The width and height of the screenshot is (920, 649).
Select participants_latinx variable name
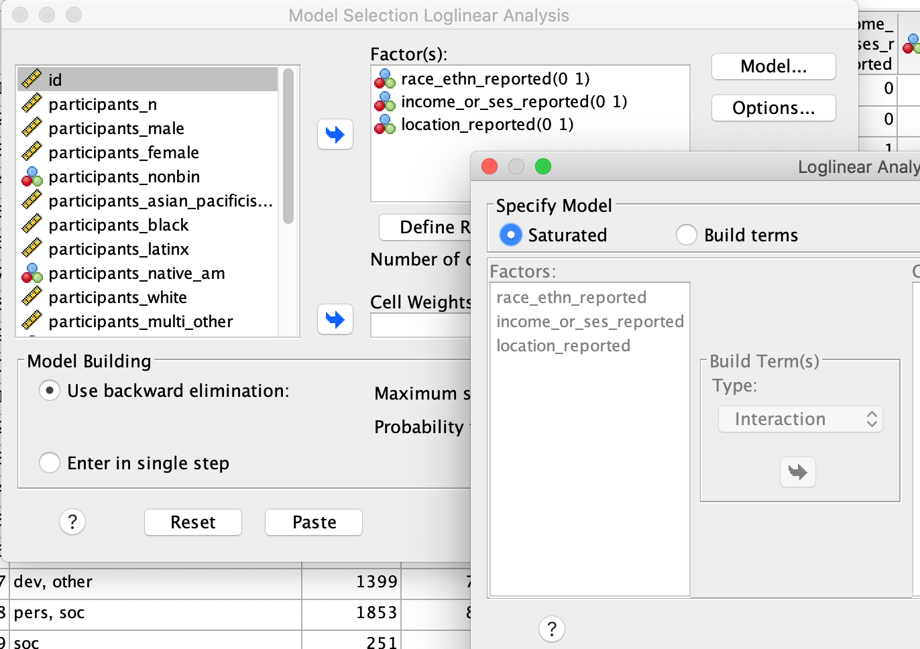(119, 249)
